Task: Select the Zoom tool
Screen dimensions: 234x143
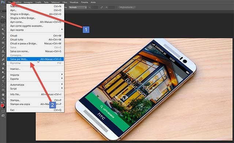Action: [3, 99]
